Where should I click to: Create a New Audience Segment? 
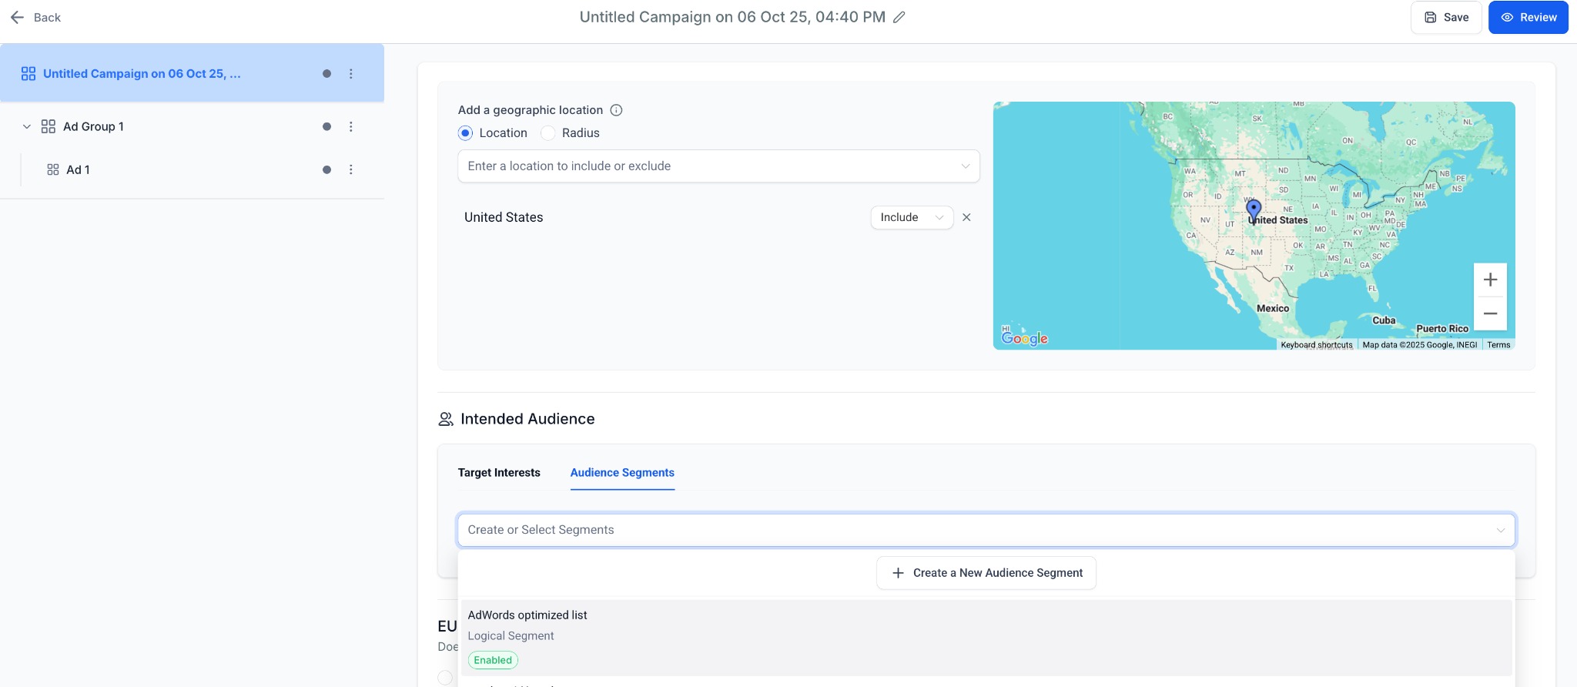pos(986,573)
